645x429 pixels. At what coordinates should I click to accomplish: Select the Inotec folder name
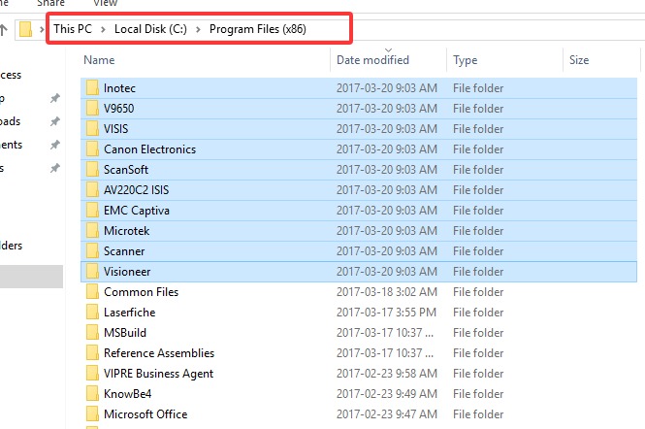pos(119,88)
